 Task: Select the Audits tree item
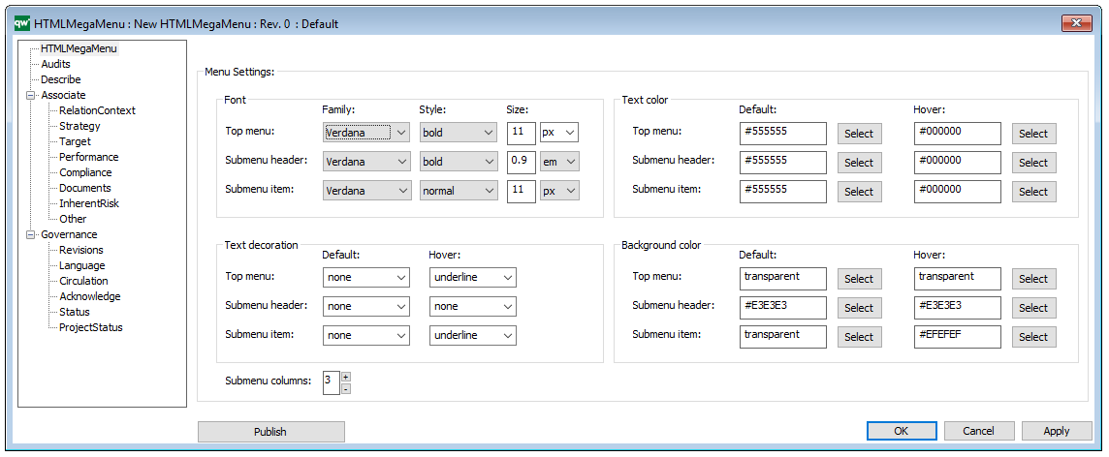click(x=55, y=64)
